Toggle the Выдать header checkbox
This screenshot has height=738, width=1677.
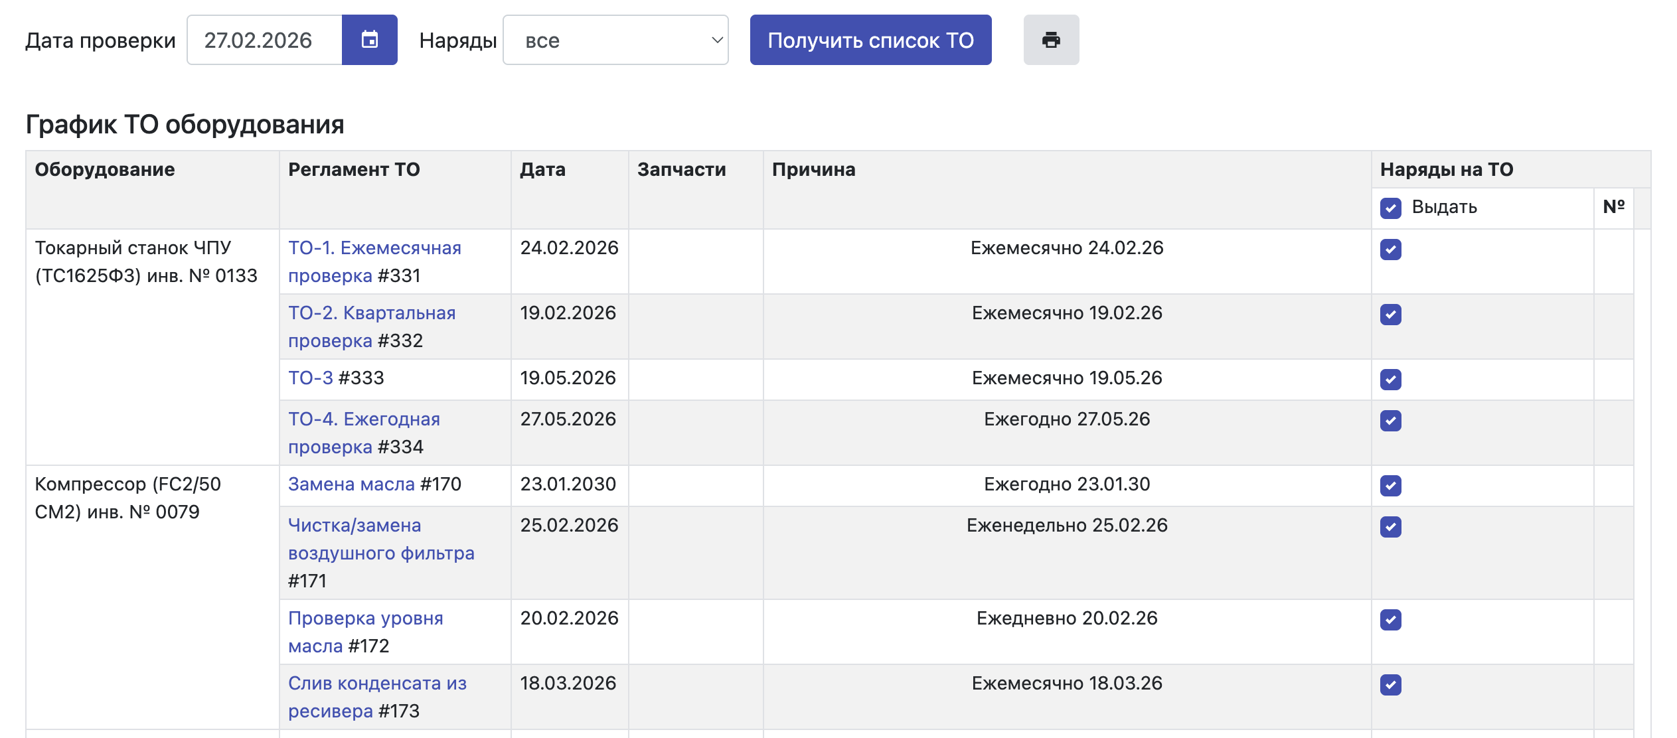coord(1390,208)
